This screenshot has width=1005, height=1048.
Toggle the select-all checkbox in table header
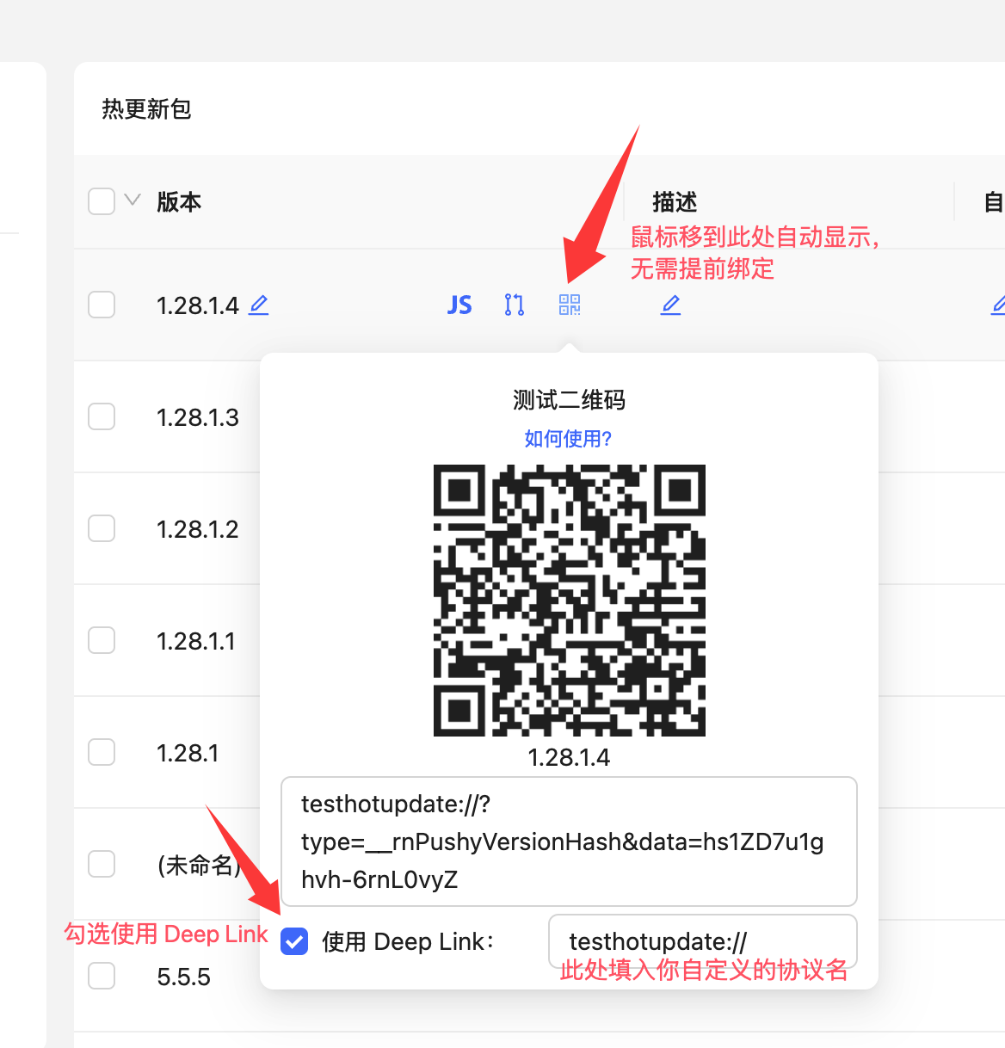point(102,201)
